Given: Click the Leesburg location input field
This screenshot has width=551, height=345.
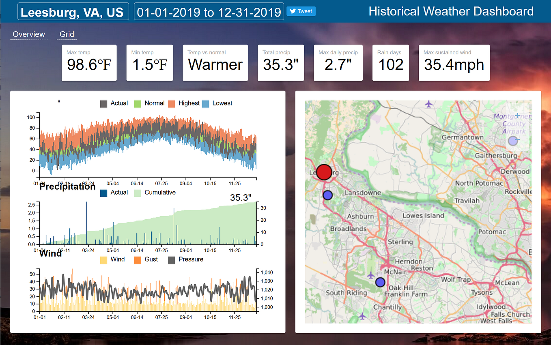Looking at the screenshot, I should pos(73,11).
